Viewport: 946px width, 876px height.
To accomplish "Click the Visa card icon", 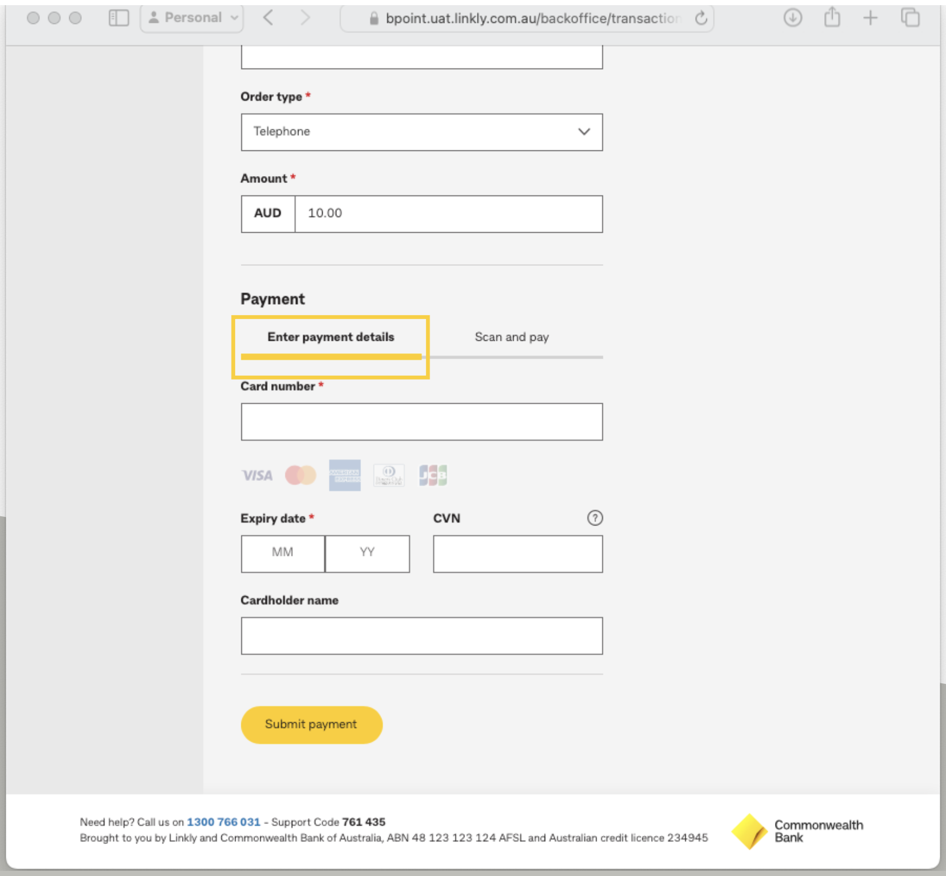I will coord(256,475).
